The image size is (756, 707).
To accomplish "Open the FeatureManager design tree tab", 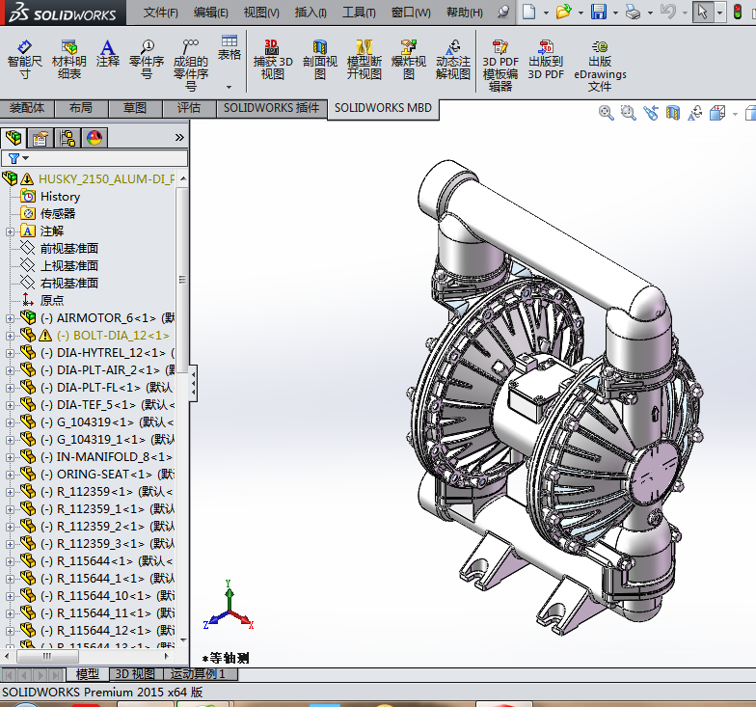I will 13,138.
